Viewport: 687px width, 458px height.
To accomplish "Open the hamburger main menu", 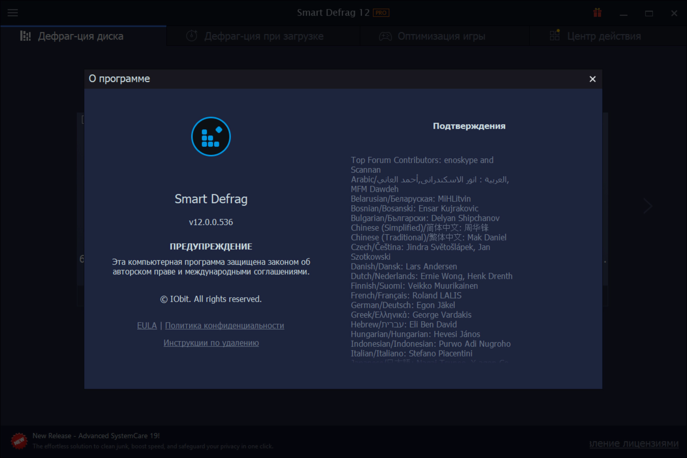I will coord(13,13).
